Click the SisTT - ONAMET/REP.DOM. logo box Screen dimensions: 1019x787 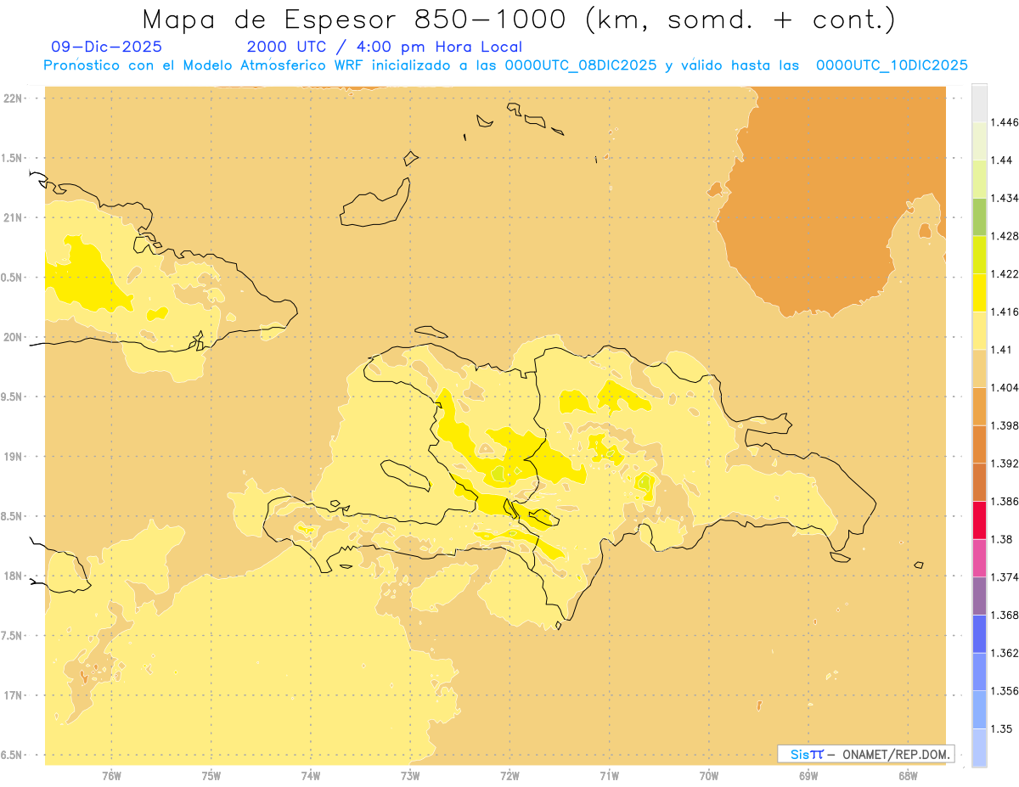pos(865,754)
